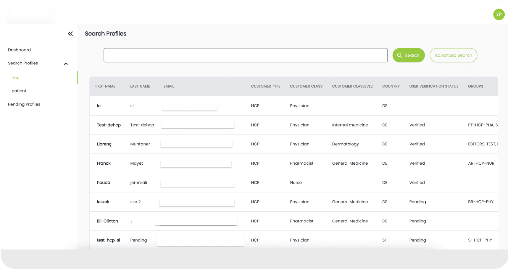
Task: Open the Bill Clinton profile
Action: (107, 221)
